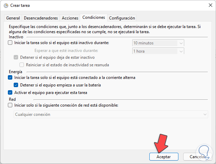
Task: Enable start only if network connection available
Action: (10, 106)
